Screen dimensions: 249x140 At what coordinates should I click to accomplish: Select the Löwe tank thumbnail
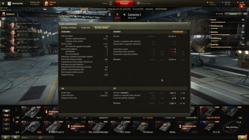coord(31,127)
